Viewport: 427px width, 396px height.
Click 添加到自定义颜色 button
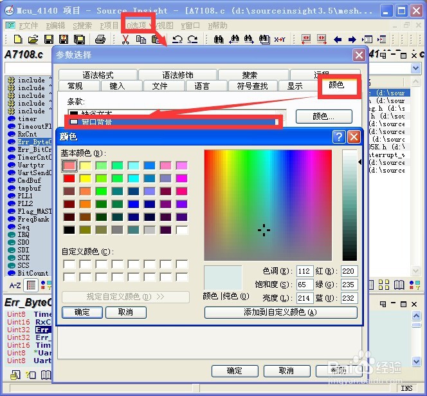point(280,312)
